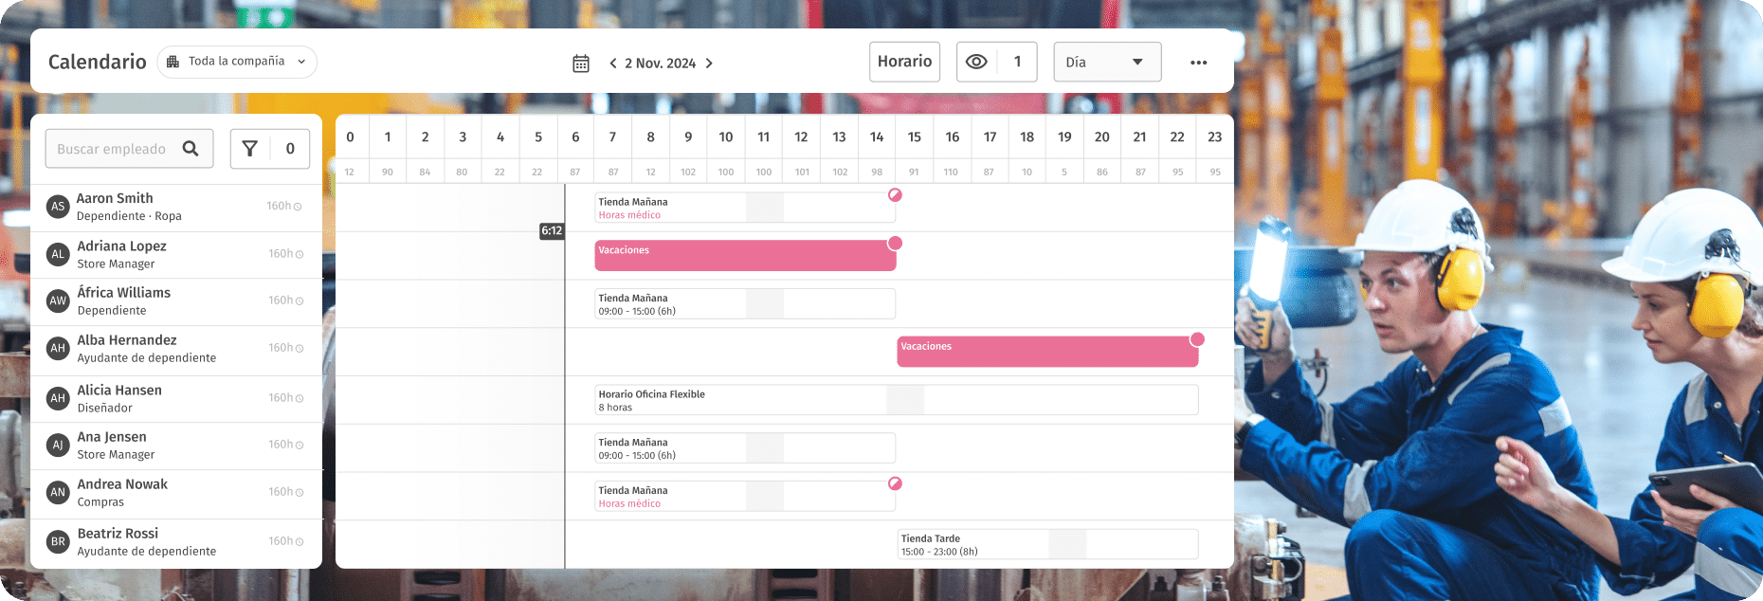Screen dimensions: 1763x601
Task: Open the calendar date picker icon
Action: point(581,64)
